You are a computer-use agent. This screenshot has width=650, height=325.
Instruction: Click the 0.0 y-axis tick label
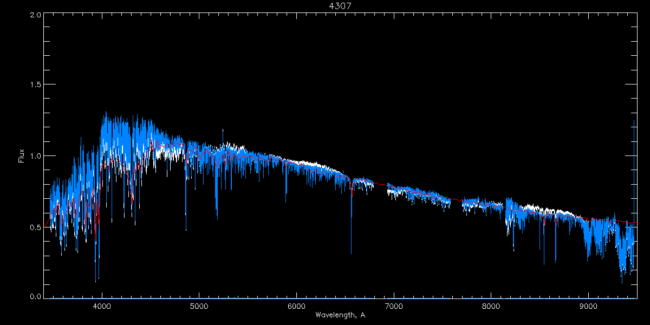coord(36,297)
